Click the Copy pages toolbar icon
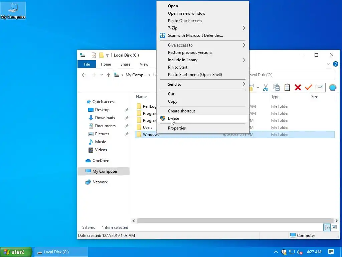The width and height of the screenshot is (342, 257). click(x=276, y=87)
